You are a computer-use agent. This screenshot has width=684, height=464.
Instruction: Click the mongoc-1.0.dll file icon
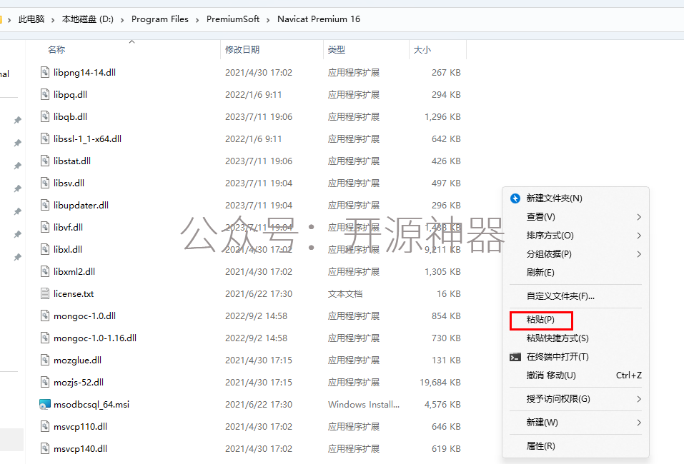45,316
